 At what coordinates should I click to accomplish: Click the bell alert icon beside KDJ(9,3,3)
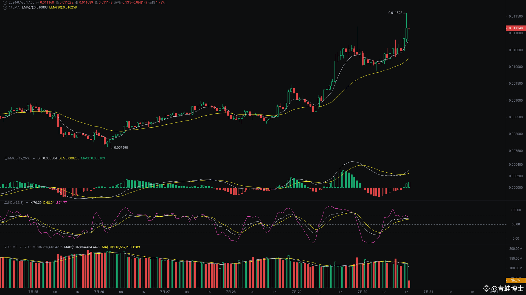pyautogui.click(x=5, y=203)
